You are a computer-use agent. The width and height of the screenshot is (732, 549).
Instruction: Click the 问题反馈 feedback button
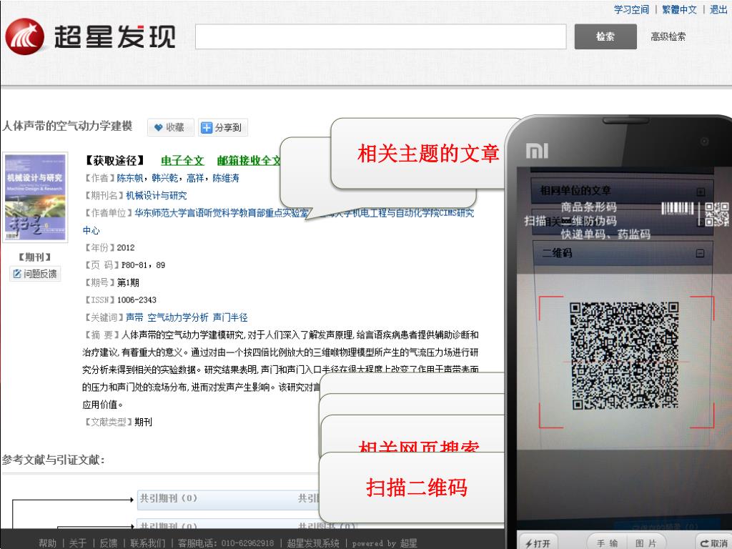pos(35,274)
